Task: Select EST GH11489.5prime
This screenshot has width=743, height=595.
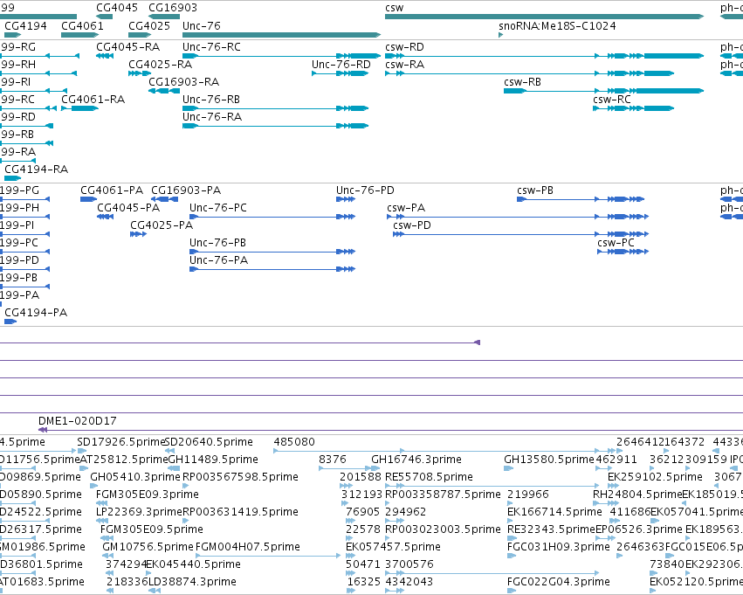Action: (x=213, y=460)
